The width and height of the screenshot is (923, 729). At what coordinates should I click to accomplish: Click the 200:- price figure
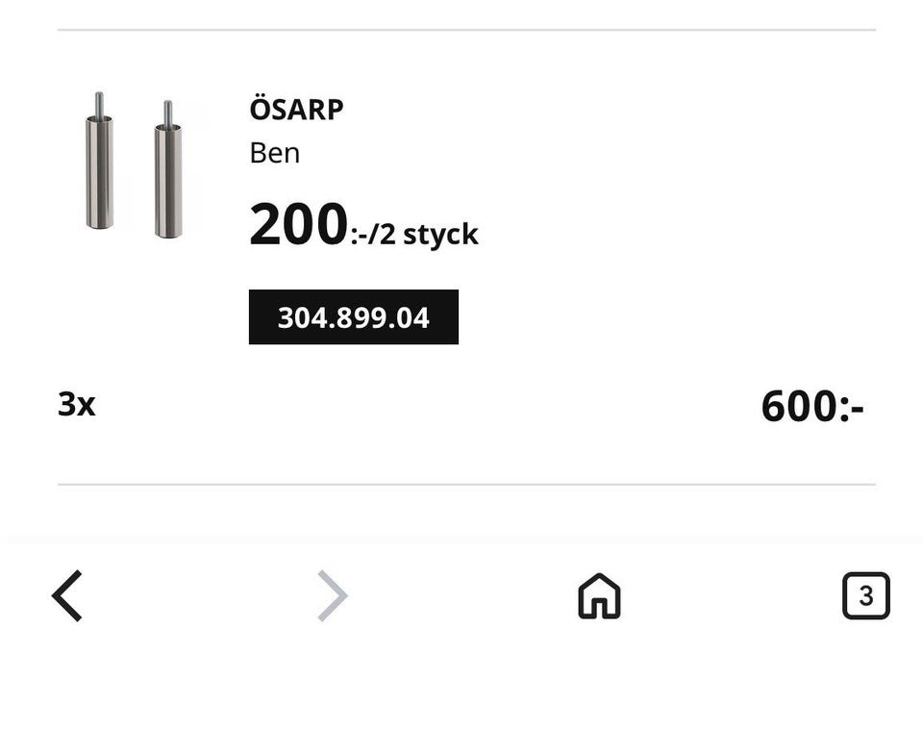298,225
